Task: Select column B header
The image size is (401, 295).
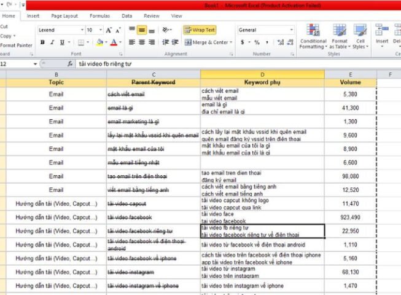Action: pos(56,74)
